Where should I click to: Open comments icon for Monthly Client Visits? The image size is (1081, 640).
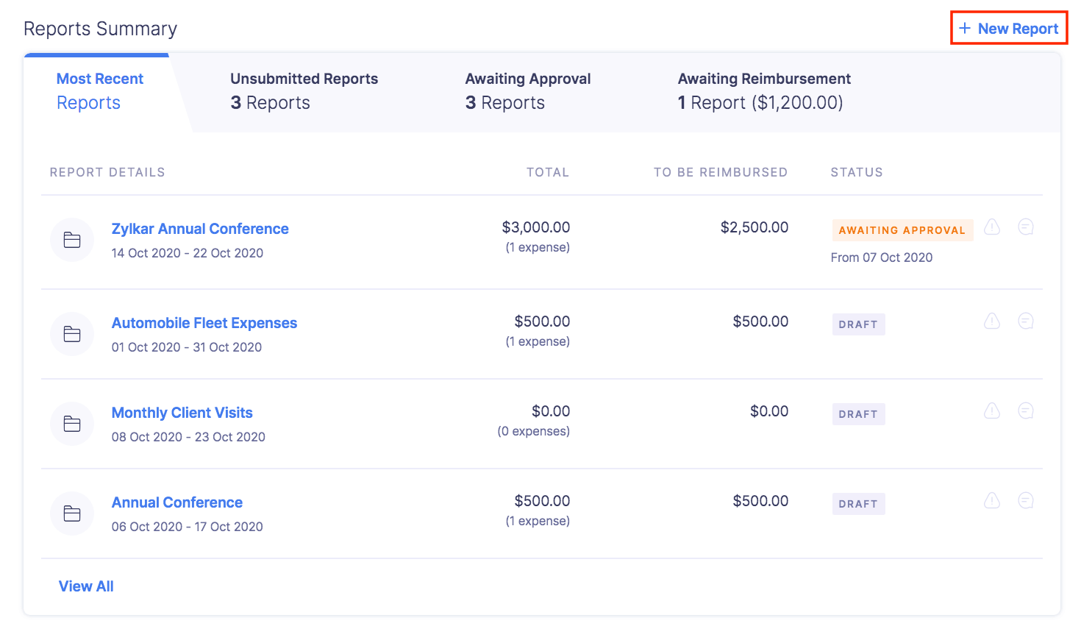click(x=1026, y=411)
